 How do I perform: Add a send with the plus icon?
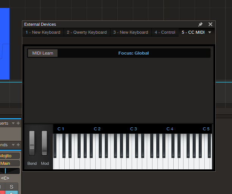[18, 145]
